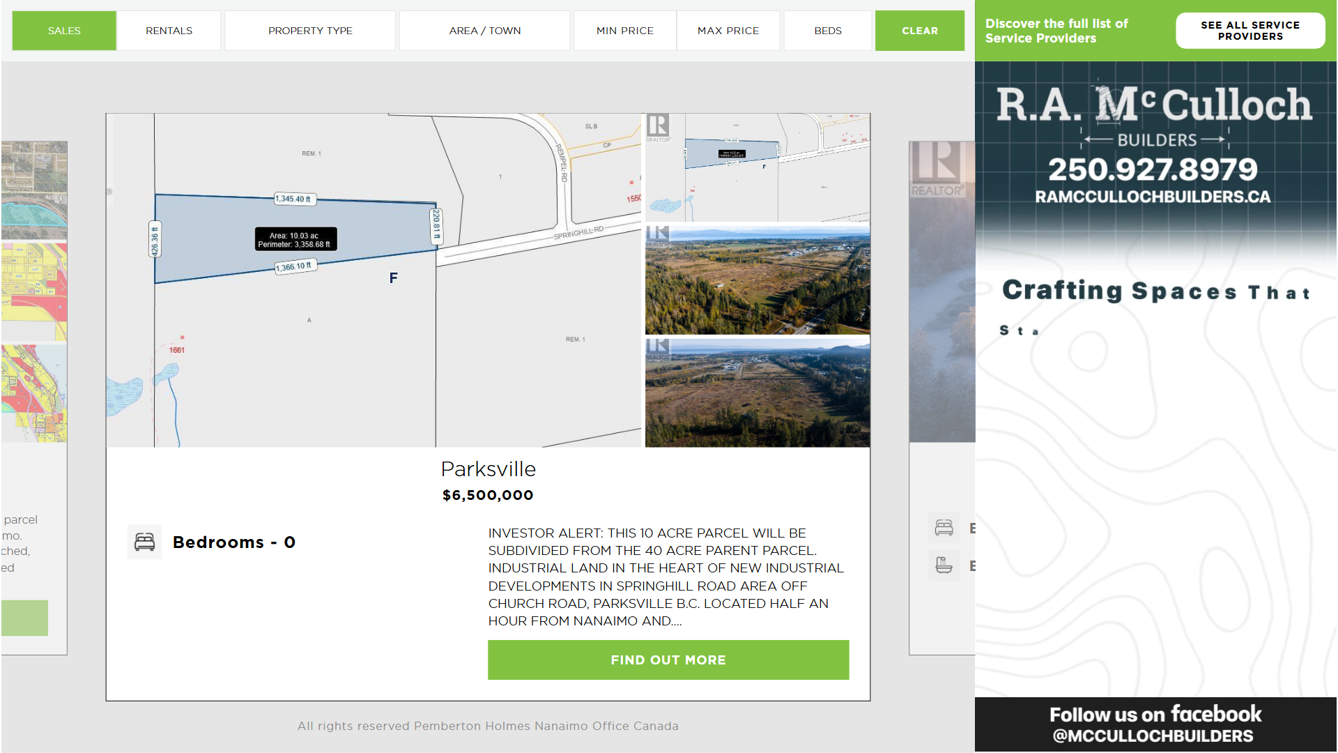Viewport: 1338px width, 753px height.
Task: Click the bed icon on right card
Action: tap(944, 528)
